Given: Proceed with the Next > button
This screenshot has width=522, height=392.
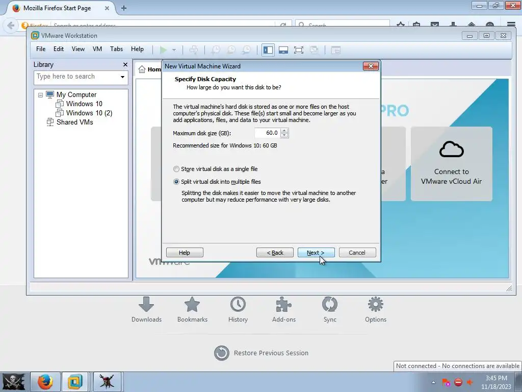Looking at the screenshot, I should tap(316, 253).
